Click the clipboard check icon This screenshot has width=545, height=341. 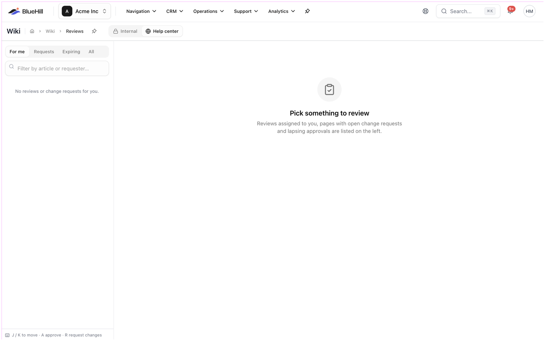click(x=329, y=90)
